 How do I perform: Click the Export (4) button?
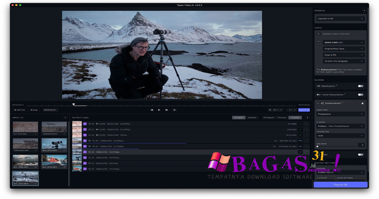pos(341,185)
